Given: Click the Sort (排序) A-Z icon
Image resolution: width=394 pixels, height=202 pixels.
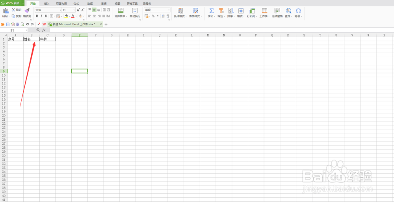Looking at the screenshot, I should pos(230,11).
